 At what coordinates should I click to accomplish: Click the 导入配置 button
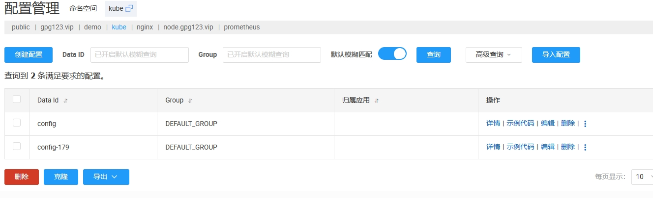tap(556, 55)
